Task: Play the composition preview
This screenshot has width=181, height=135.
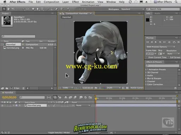Action: click(x=156, y=42)
